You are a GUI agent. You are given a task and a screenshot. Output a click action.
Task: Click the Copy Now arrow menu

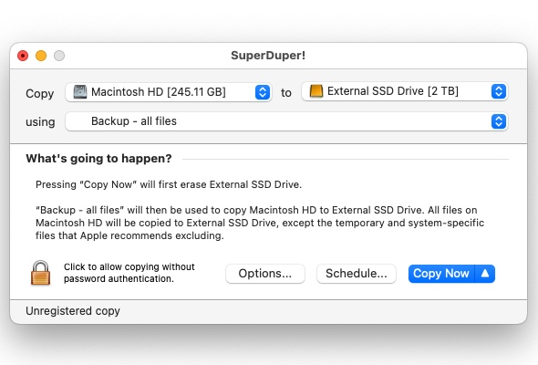(485, 274)
